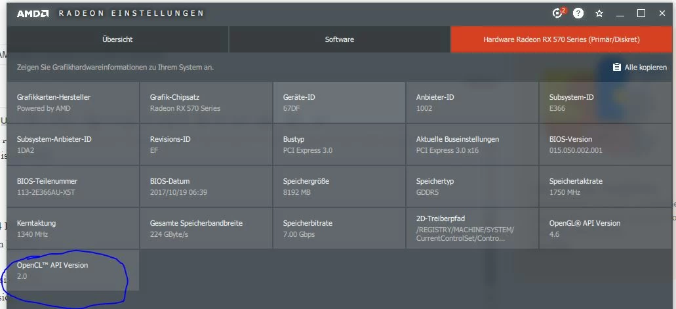
Task: Click the BIOS-Version tile label
Action: tap(570, 139)
